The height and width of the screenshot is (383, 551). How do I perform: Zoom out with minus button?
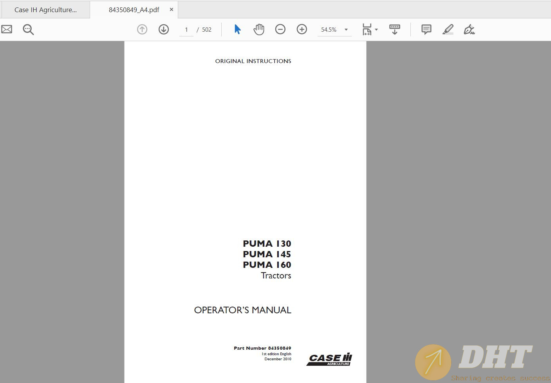[x=280, y=29]
